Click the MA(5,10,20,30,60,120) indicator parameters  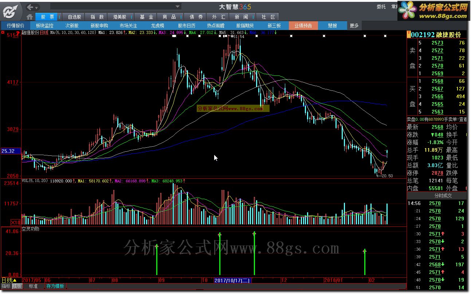[73, 33]
